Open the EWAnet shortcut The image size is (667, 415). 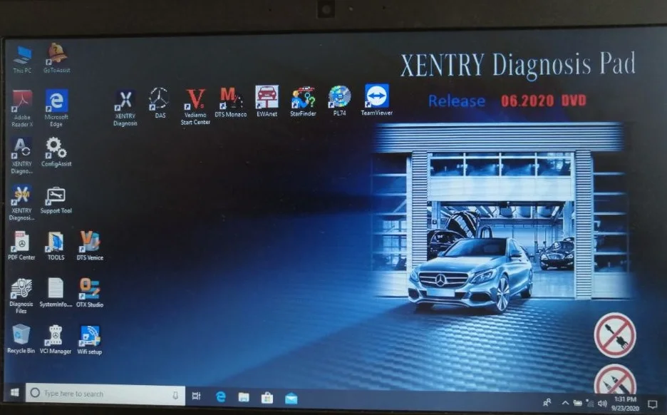click(x=267, y=101)
